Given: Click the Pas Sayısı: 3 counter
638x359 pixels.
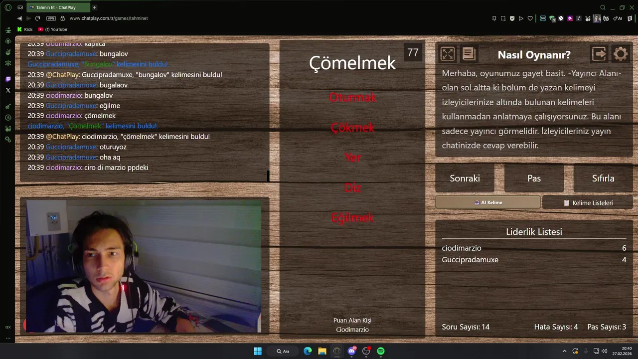Looking at the screenshot, I should [607, 327].
